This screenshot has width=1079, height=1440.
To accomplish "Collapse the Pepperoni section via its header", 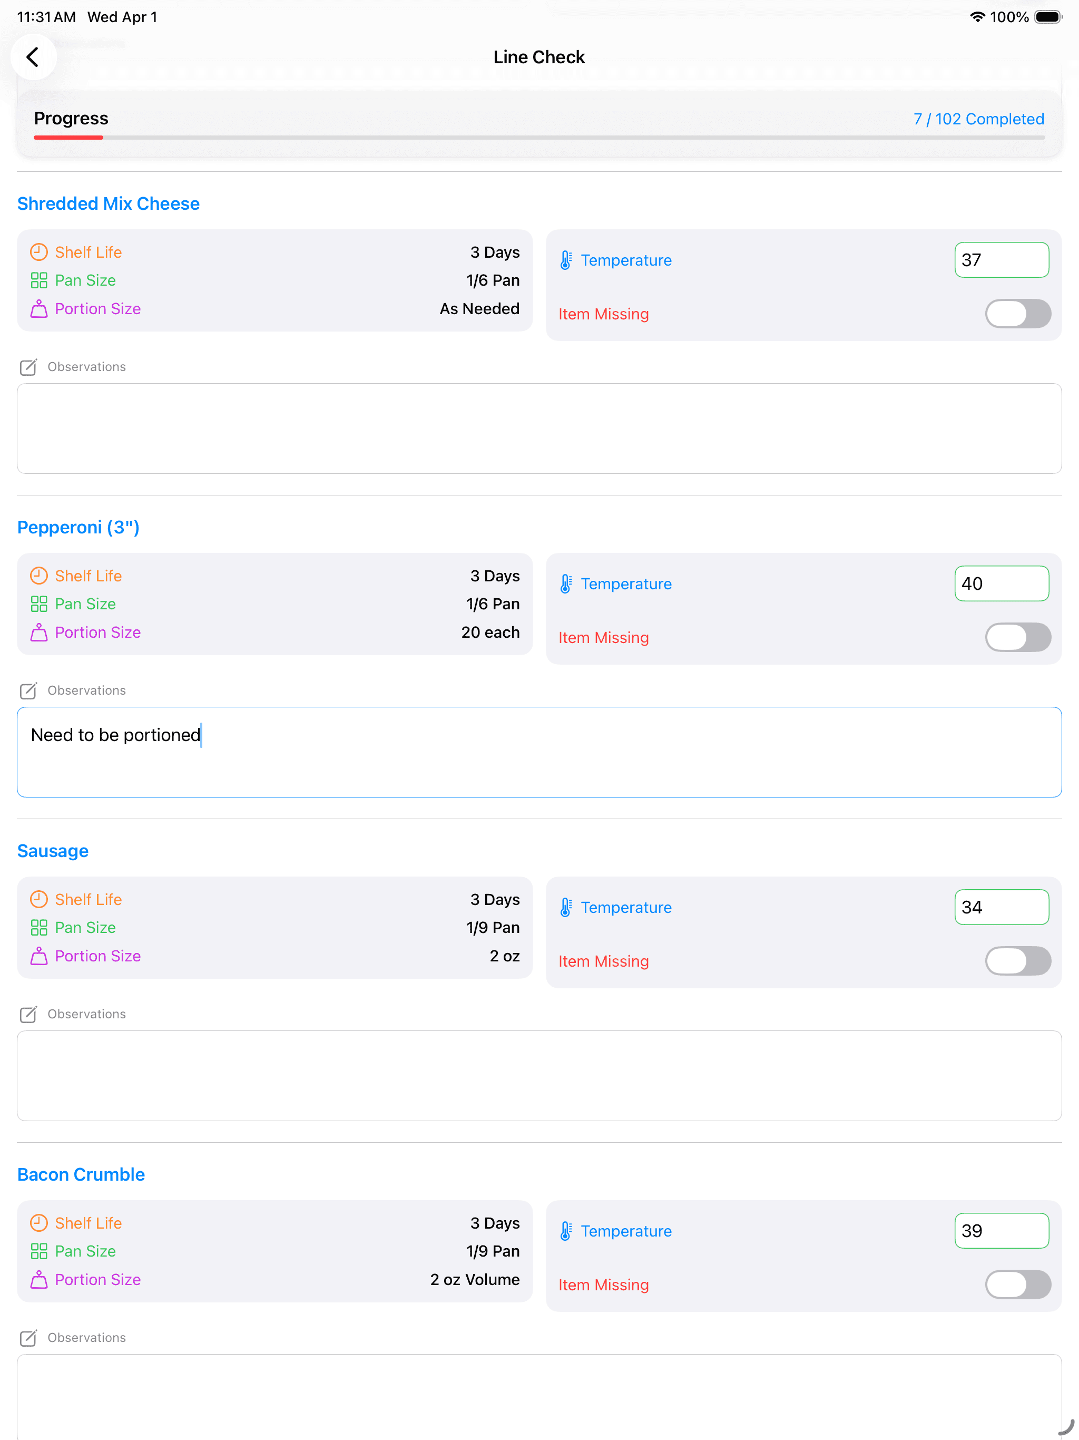I will (78, 527).
